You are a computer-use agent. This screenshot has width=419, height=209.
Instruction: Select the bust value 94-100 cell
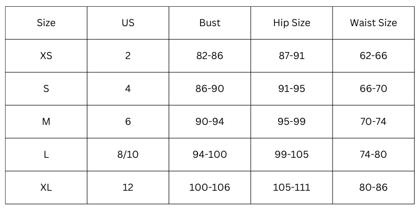pos(210,155)
